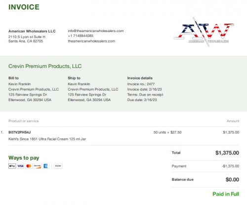
Task: Click the Balance due $0.00 amount
Action: click(x=232, y=179)
